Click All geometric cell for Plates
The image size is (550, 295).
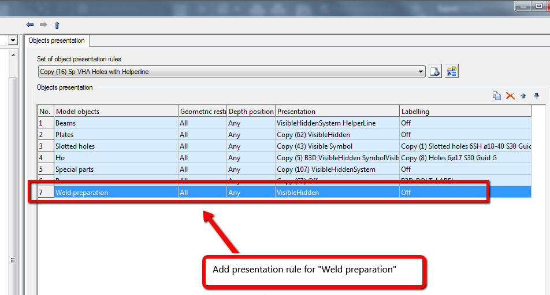click(202, 135)
